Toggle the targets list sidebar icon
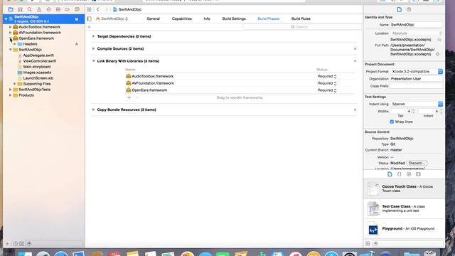Image resolution: width=455 pixels, height=256 pixels. point(90,18)
